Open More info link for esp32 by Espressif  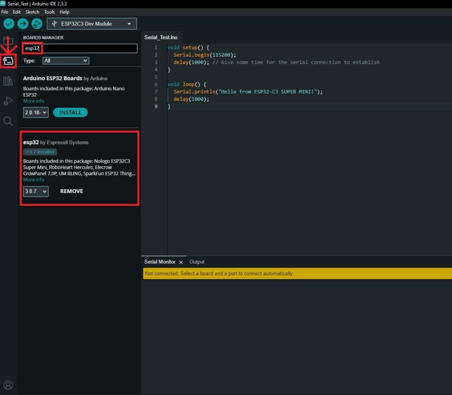tap(34, 180)
